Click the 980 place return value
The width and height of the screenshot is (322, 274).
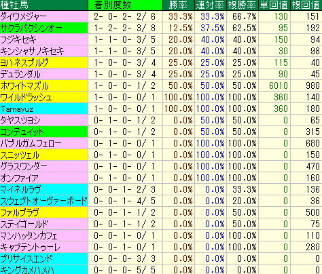[x=312, y=85]
